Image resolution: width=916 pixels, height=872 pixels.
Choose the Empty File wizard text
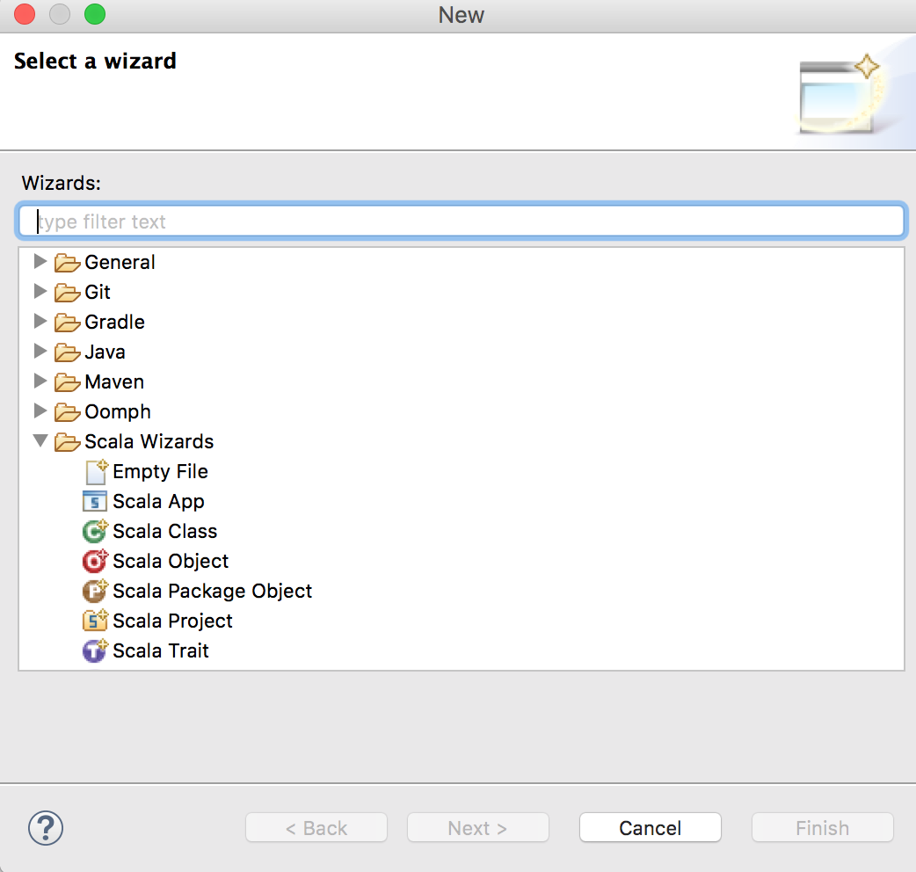161,471
